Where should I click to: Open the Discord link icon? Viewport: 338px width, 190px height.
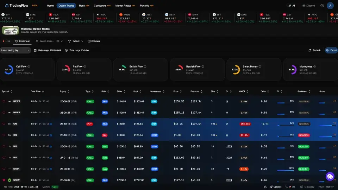pos(309,6)
